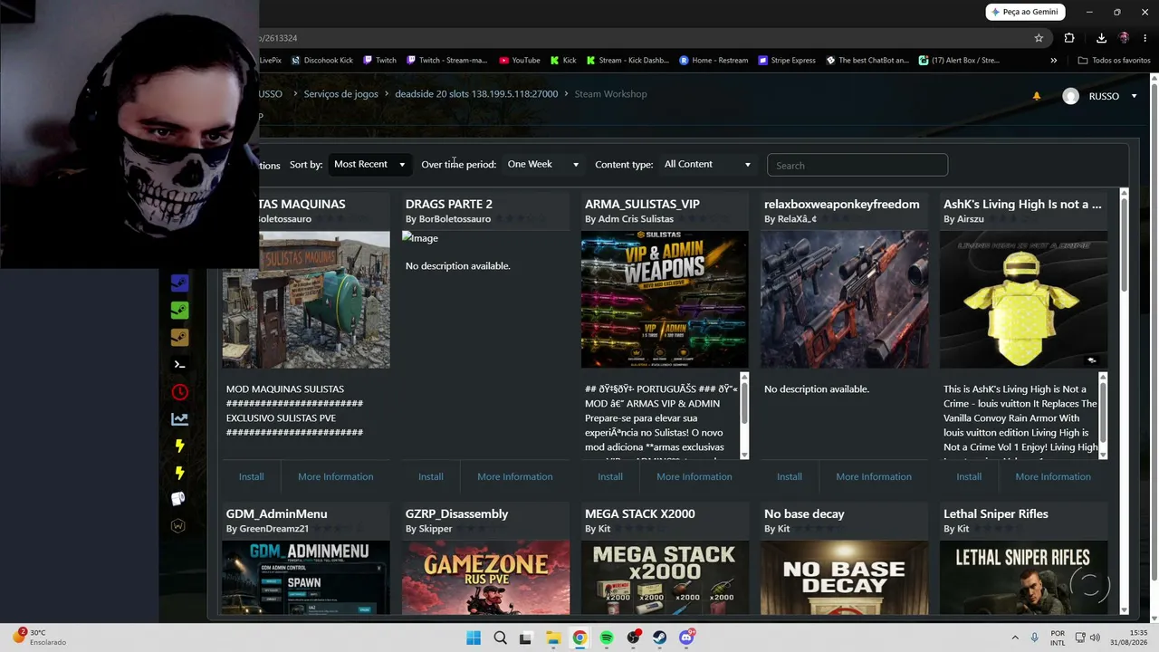Open the Chrome three-dot menu
This screenshot has height=652, width=1159.
click(x=1145, y=38)
